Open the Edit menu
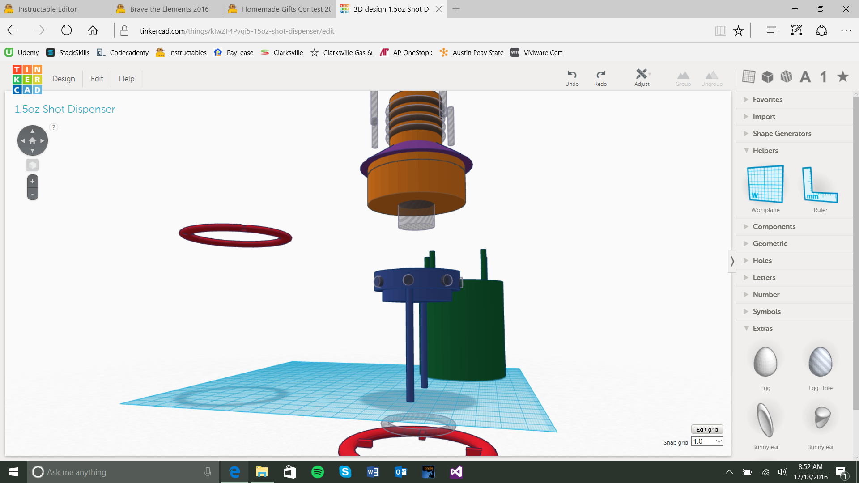Screen dimensions: 859x483 [x=97, y=79]
